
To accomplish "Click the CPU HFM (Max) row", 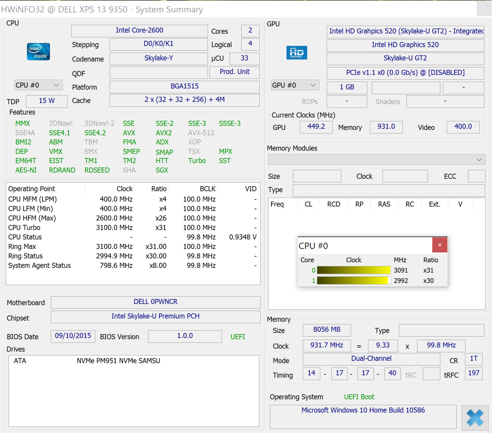I will 133,218.
